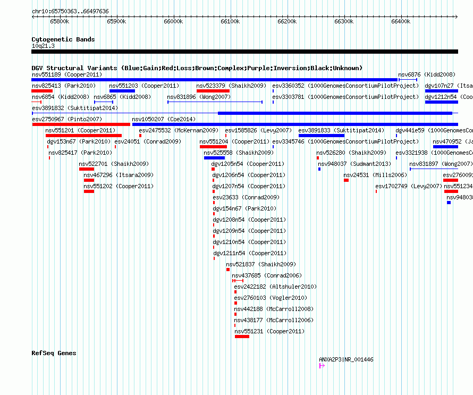Click the black 10q21.3 cytogenetic band bar
This screenshot has width=473, height=395.
244,52
